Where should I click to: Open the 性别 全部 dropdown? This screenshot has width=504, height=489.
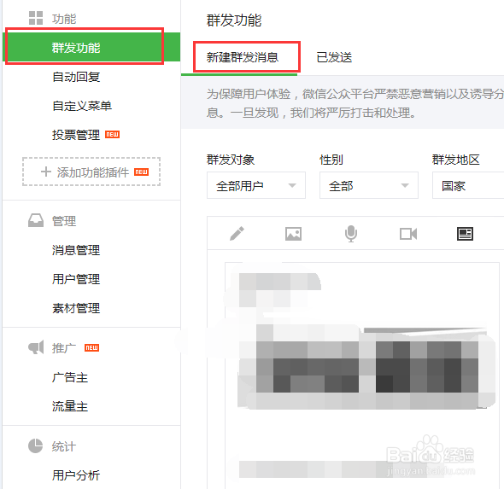coord(369,185)
